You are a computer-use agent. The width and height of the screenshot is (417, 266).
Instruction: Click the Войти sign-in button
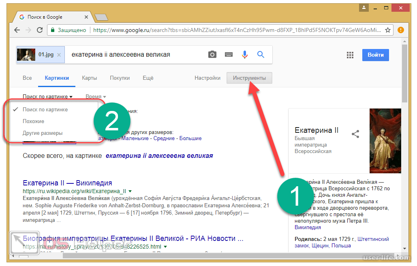click(x=376, y=55)
